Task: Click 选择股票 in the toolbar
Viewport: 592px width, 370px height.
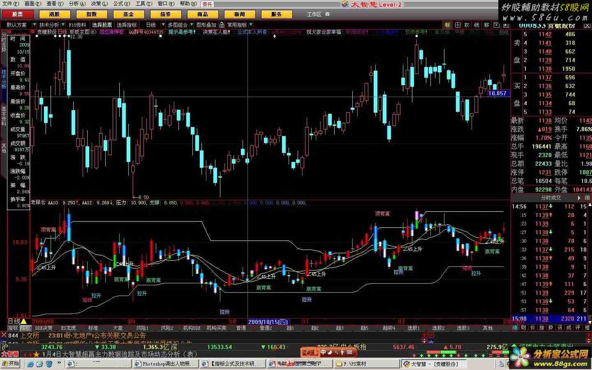Action: pos(102,25)
